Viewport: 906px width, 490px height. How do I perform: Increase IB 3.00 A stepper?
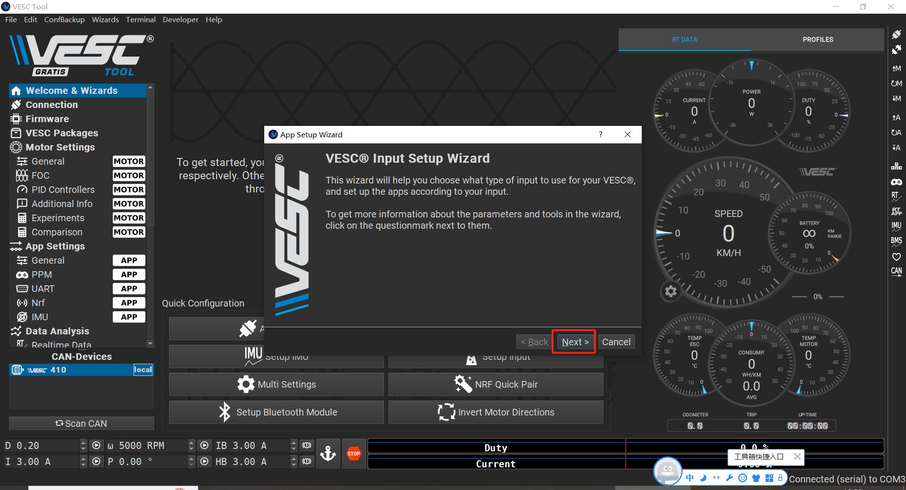pos(294,442)
